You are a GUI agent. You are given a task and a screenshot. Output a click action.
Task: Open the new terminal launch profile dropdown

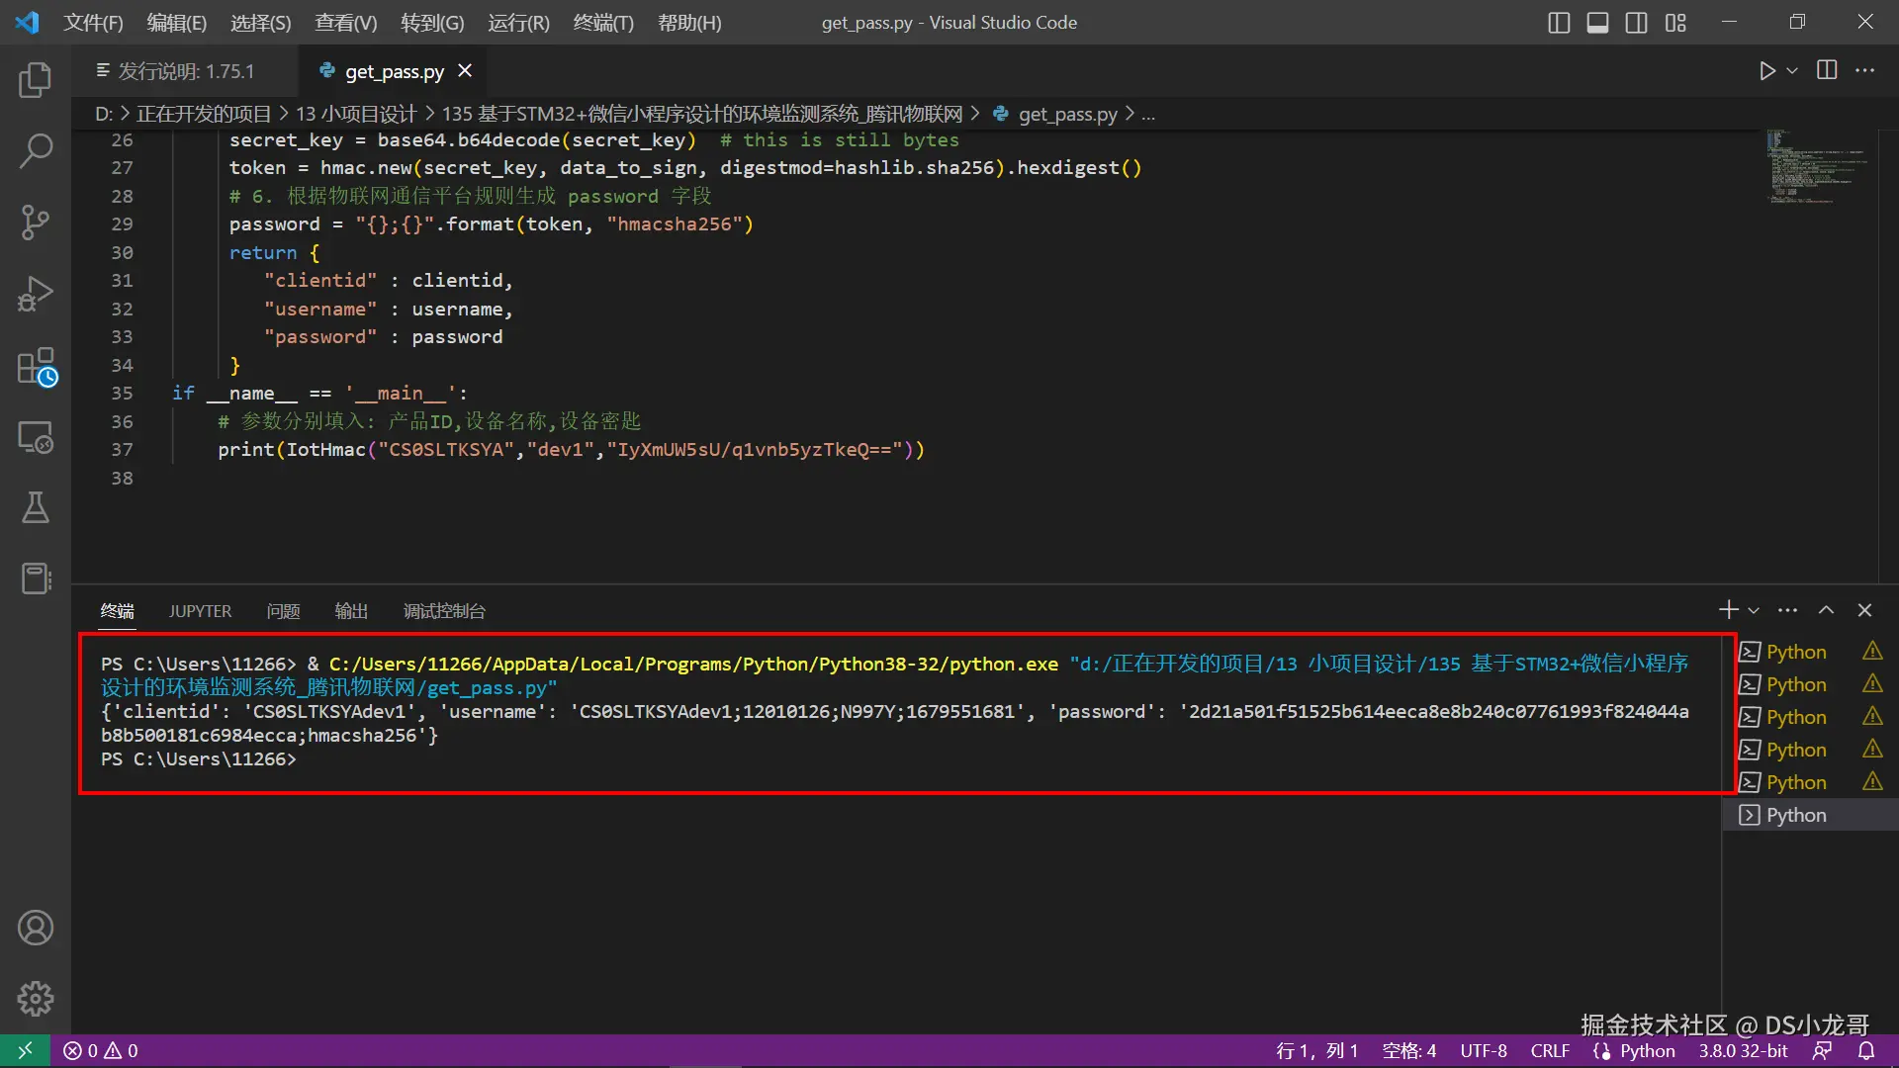(1754, 610)
